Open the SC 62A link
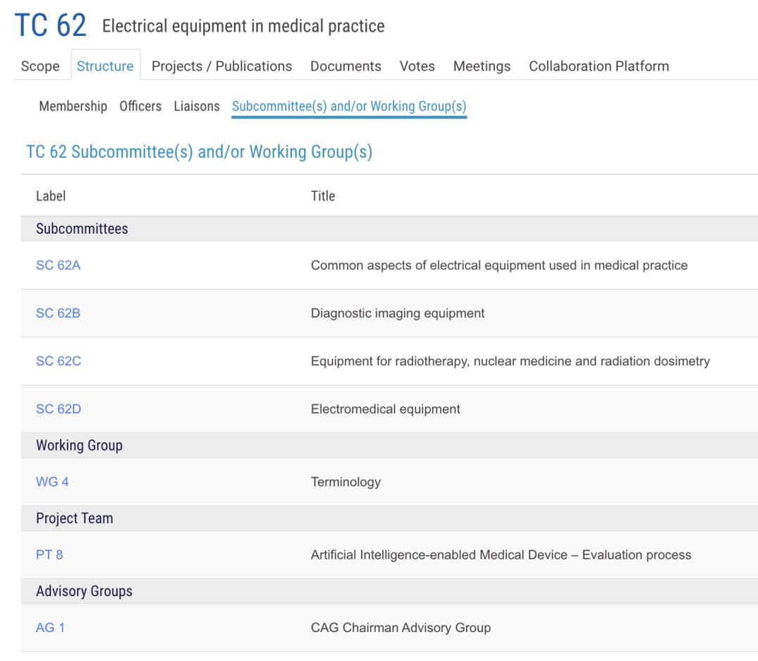The width and height of the screenshot is (758, 661). tap(58, 265)
